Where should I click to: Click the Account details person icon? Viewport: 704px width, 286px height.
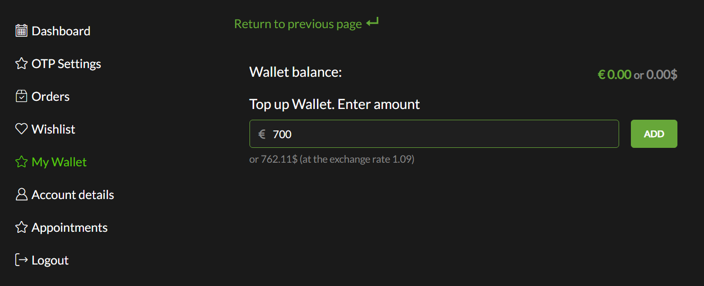pos(21,195)
